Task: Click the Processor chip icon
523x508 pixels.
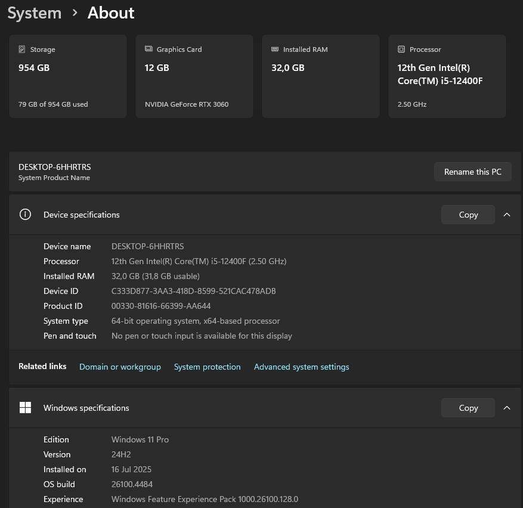Action: pos(401,49)
